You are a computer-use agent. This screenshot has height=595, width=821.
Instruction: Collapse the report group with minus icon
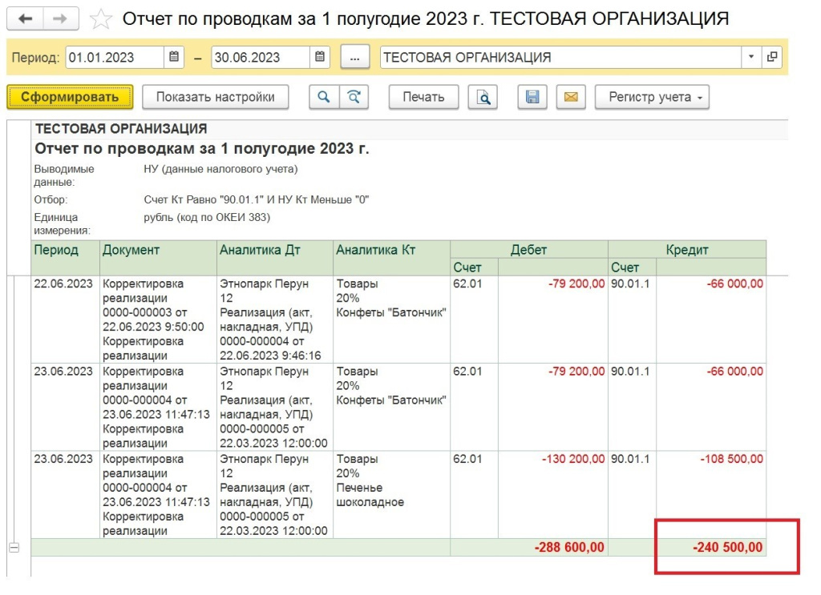click(x=14, y=548)
